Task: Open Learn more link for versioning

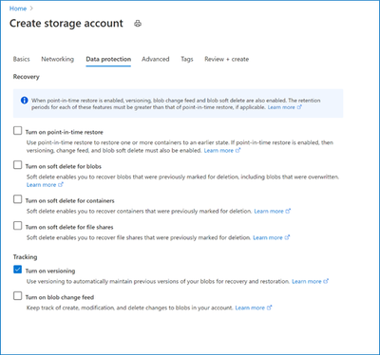Action: click(311, 281)
